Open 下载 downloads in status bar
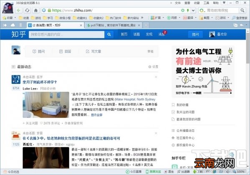This screenshot has height=175, width=250. click(x=198, y=172)
